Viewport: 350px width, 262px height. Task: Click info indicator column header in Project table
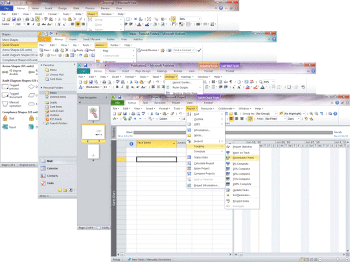click(x=131, y=144)
